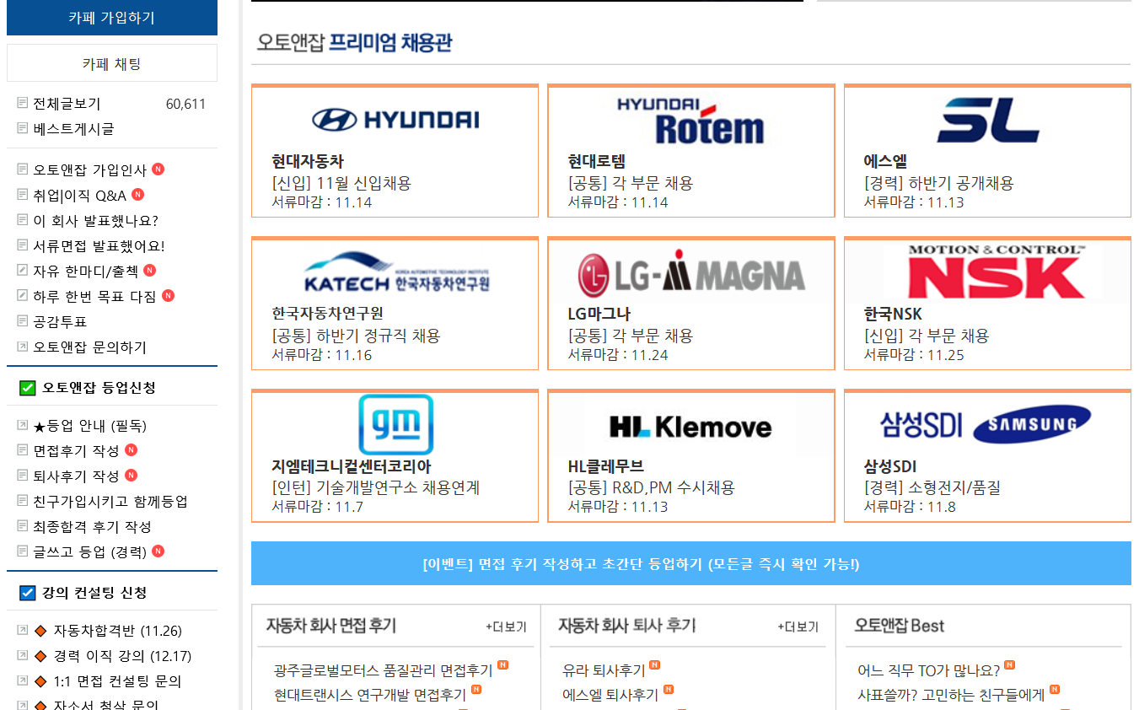The height and width of the screenshot is (710, 1139).
Task: Click the KATECH logo image
Action: pos(396,272)
